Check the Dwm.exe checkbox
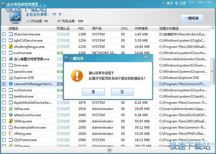 tap(4, 65)
